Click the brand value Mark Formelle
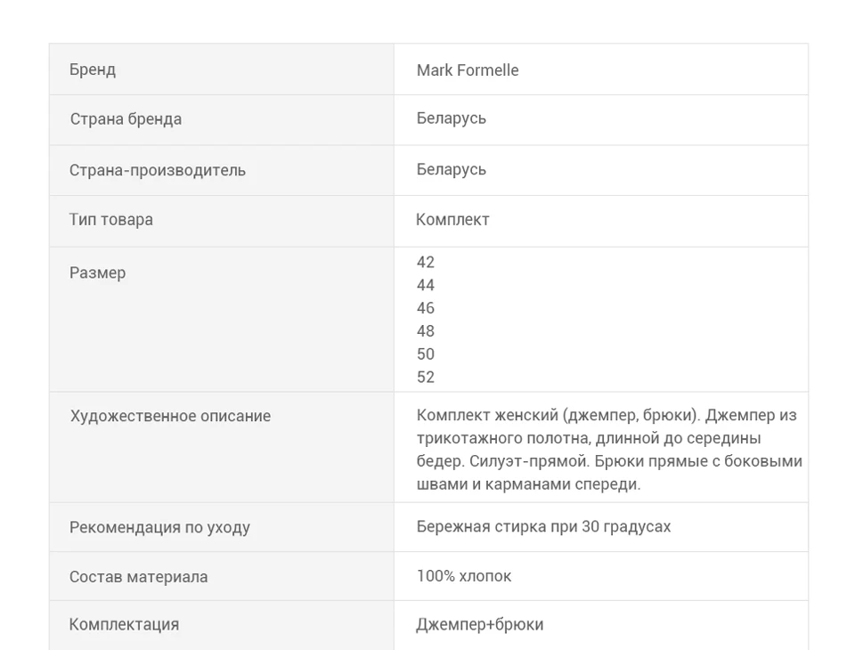855x650 pixels. [468, 69]
